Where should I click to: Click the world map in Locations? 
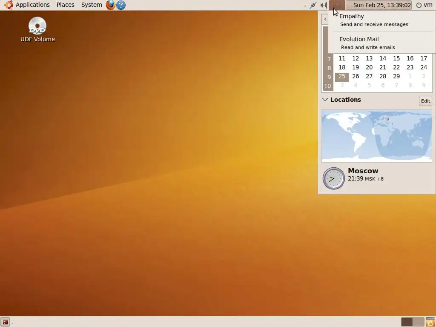(377, 136)
